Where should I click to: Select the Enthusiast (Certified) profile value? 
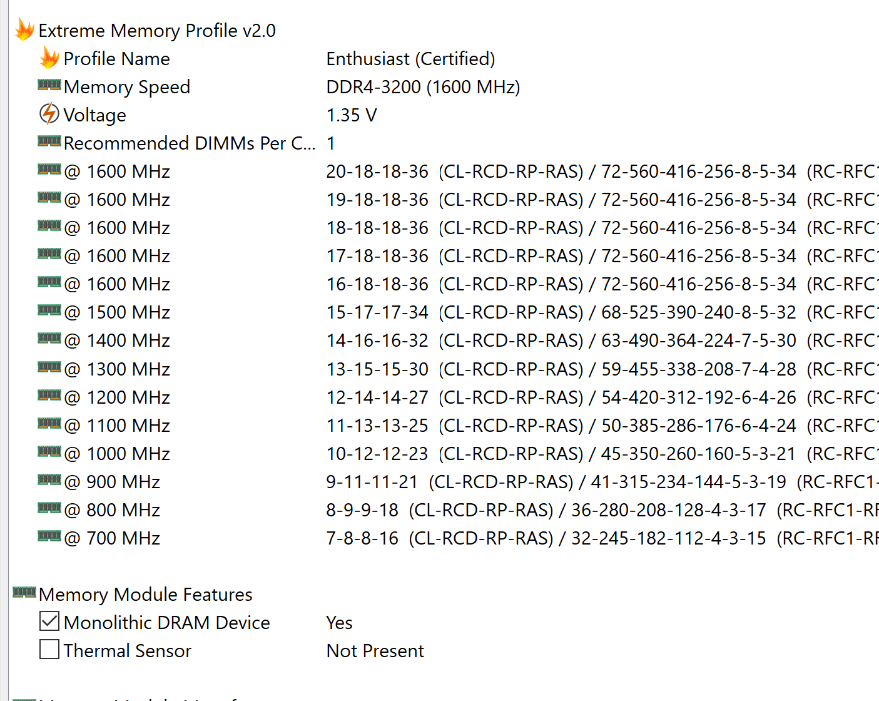[x=410, y=59]
